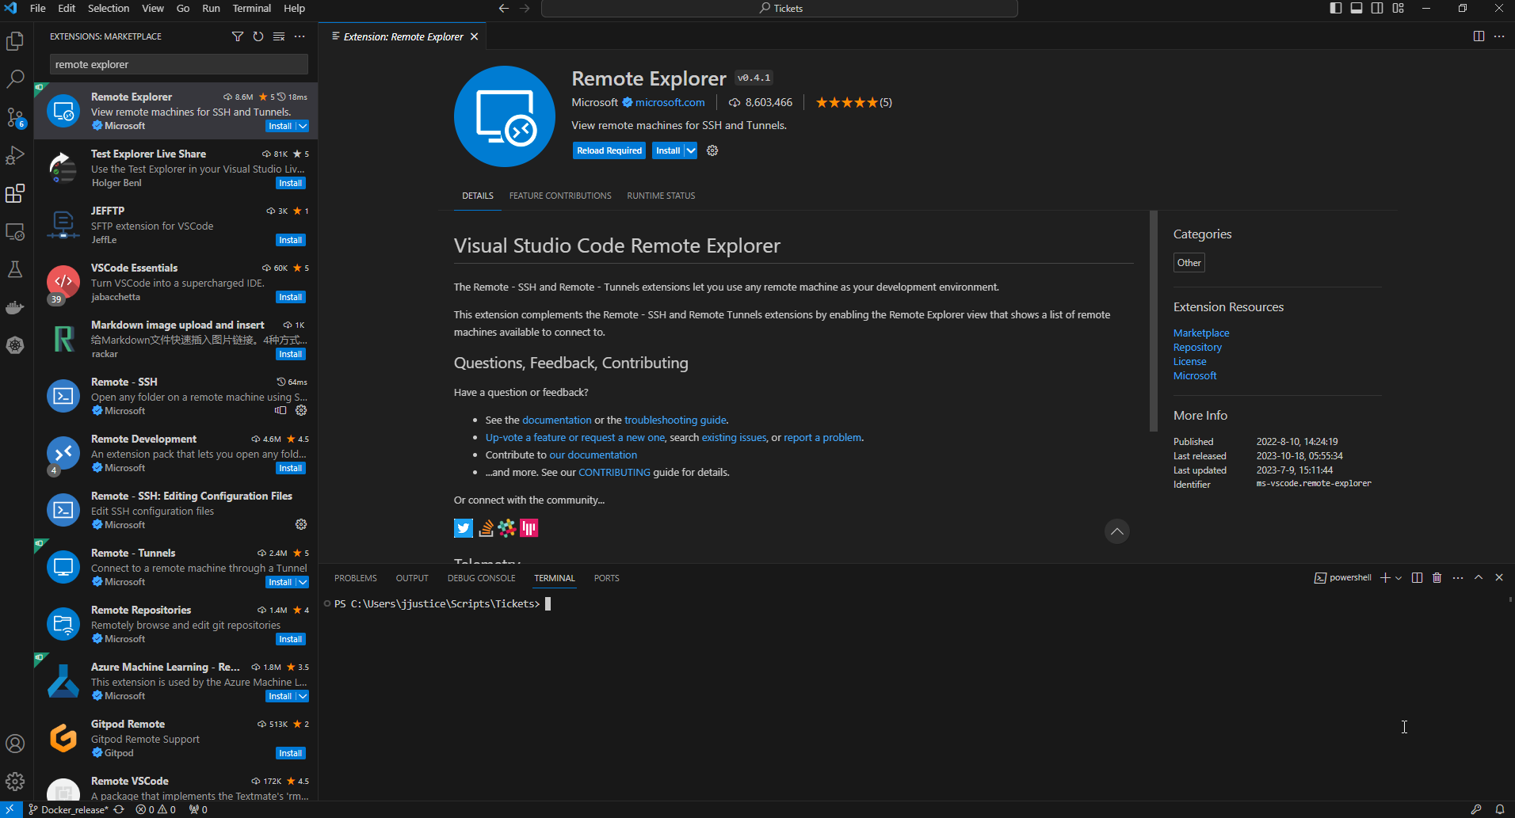Open the Search view in the activity bar
The height and width of the screenshot is (818, 1515).
[15, 78]
